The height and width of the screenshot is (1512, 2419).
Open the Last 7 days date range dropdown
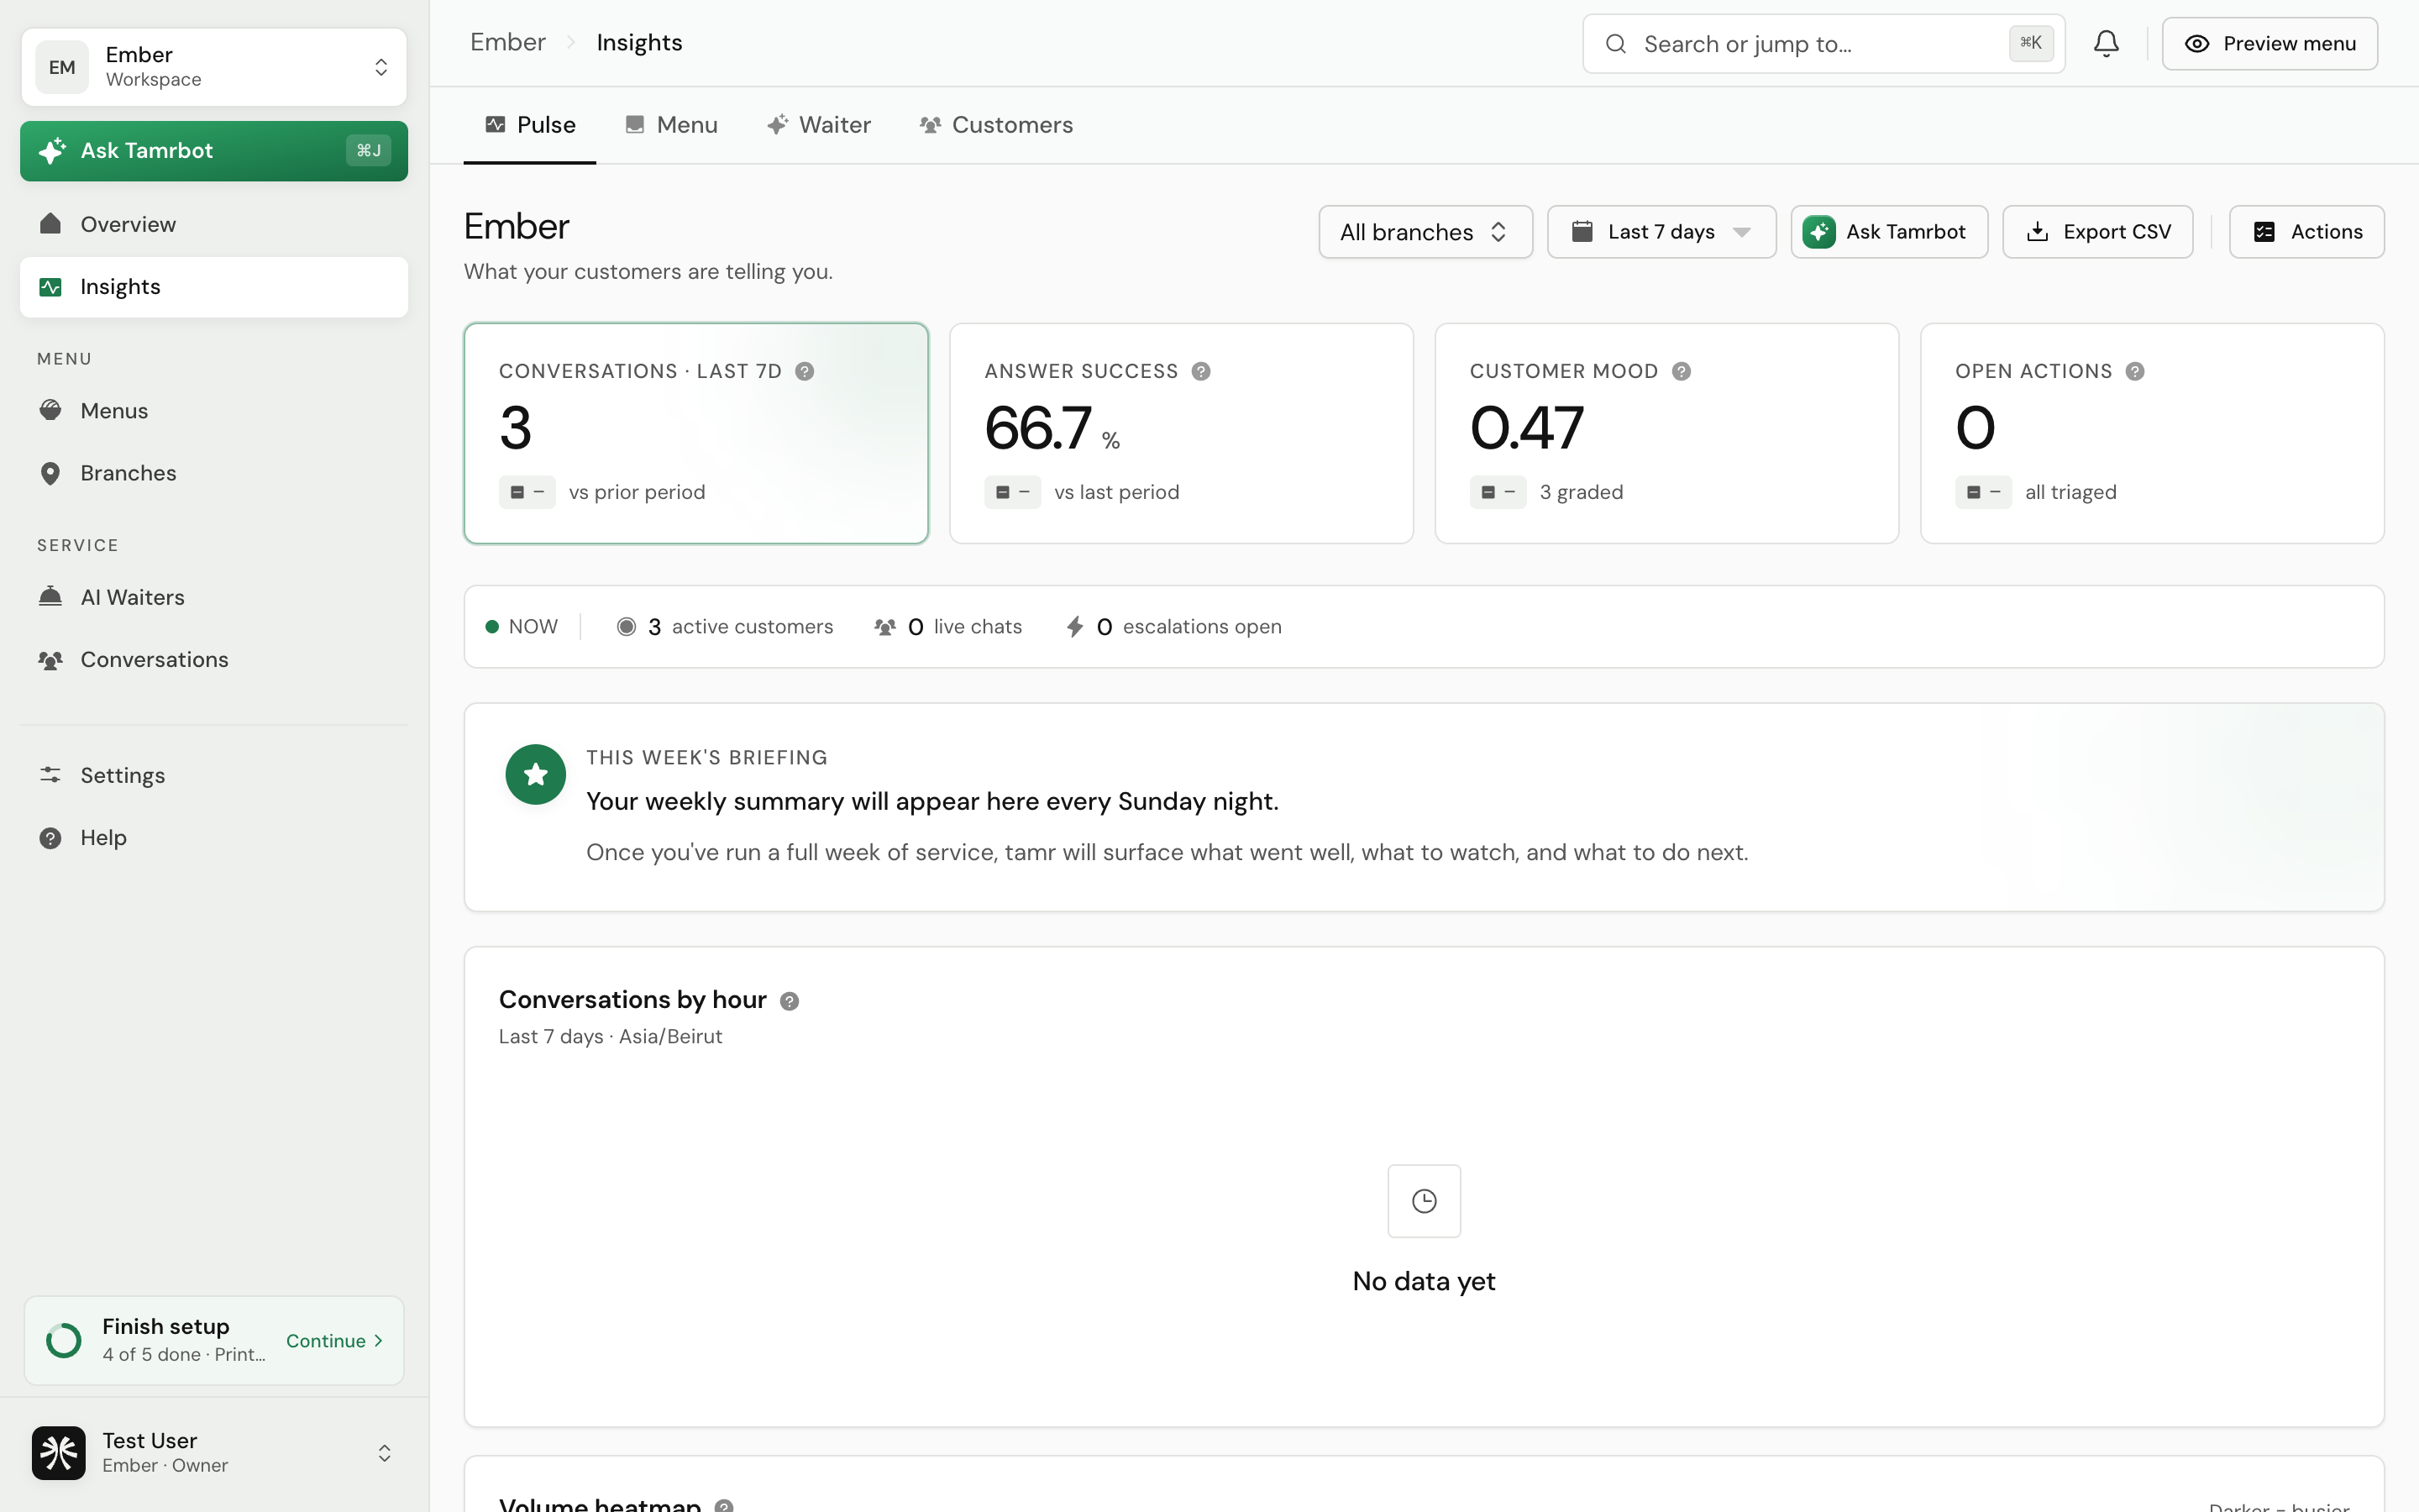coord(1661,232)
